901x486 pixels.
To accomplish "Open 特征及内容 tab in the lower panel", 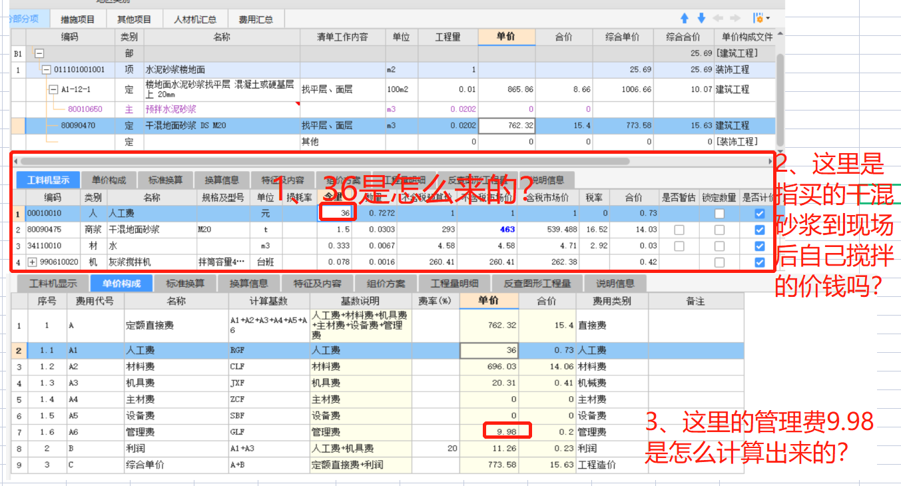I will [318, 284].
